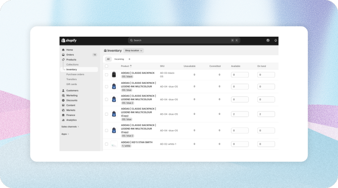This screenshot has height=188, width=338.
Task: Click the Shopify logo
Action: coord(69,40)
